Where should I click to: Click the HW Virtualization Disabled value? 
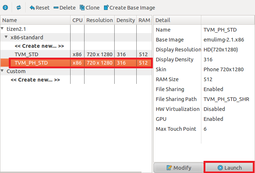pos(214,109)
